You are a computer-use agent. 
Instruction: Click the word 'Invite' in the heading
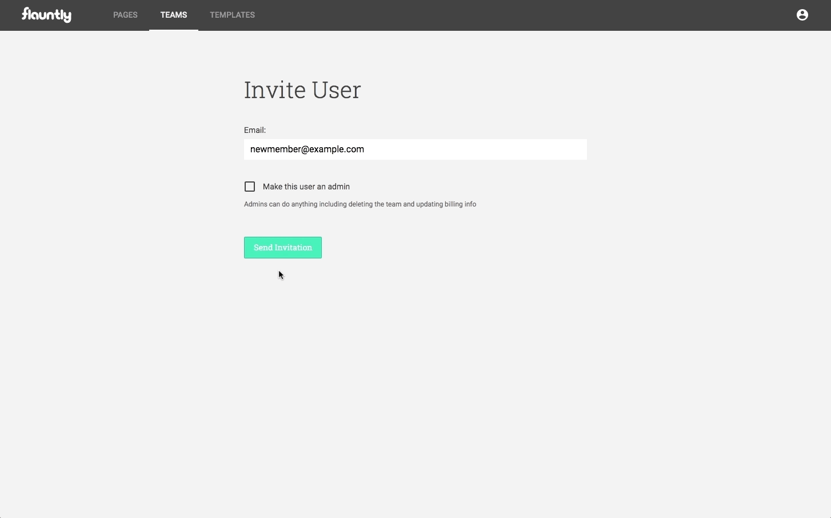pos(273,90)
